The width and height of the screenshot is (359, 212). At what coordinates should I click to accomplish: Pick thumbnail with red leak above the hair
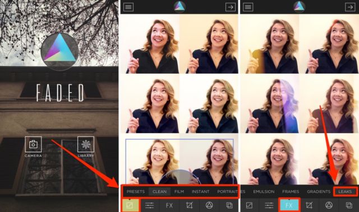[x=329, y=44]
